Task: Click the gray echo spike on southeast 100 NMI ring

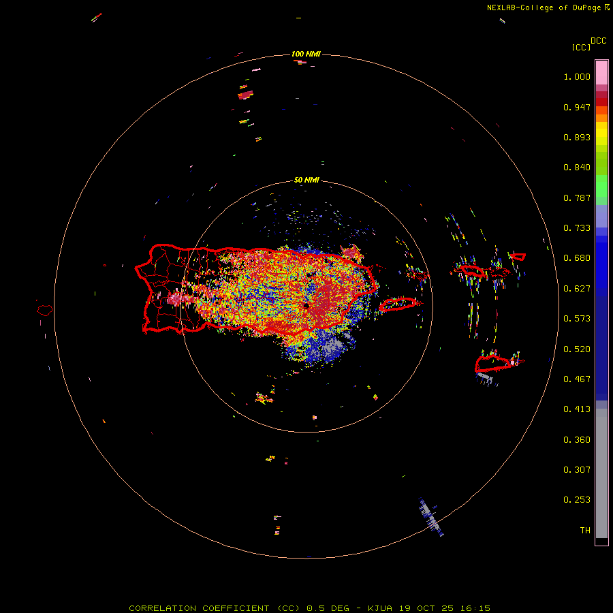Action: click(x=431, y=517)
